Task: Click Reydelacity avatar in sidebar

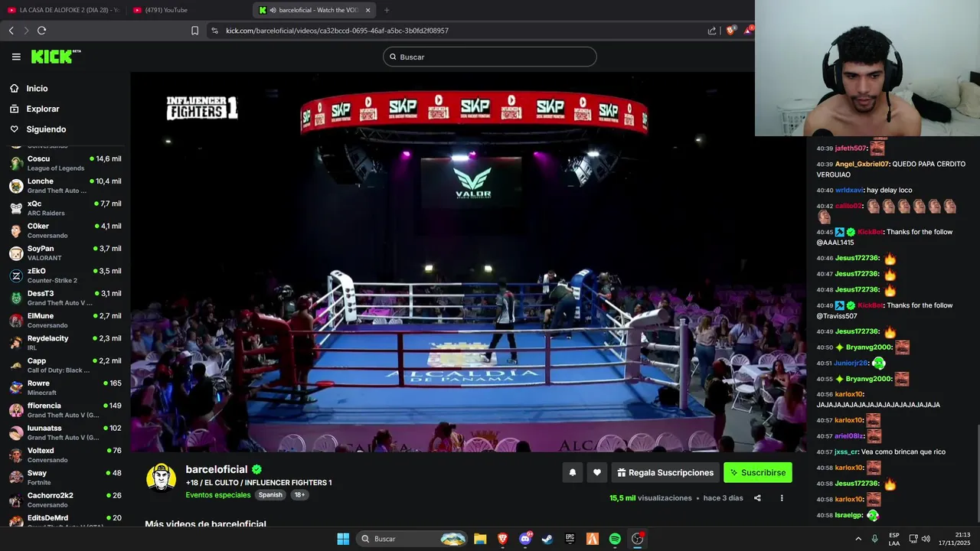Action: (16, 343)
